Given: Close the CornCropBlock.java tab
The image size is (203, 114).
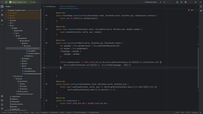Looking at the screenshot, I should [77, 6].
